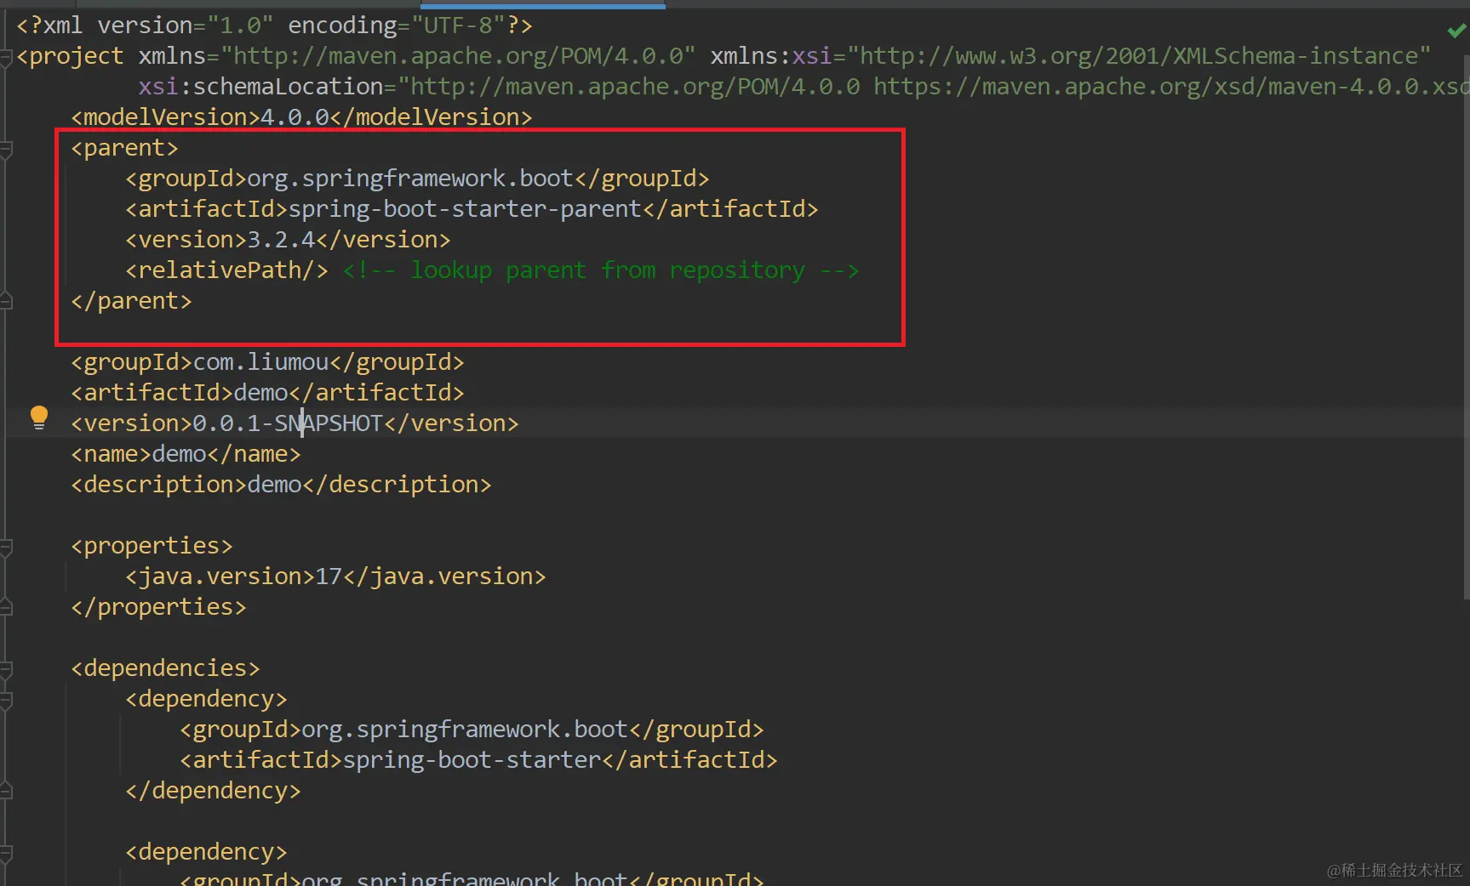Image resolution: width=1470 pixels, height=886 pixels.
Task: Click the closing properties tag
Action: click(x=158, y=607)
